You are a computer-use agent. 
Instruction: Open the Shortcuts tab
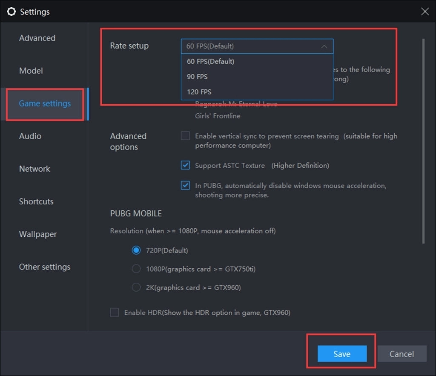[36, 201]
